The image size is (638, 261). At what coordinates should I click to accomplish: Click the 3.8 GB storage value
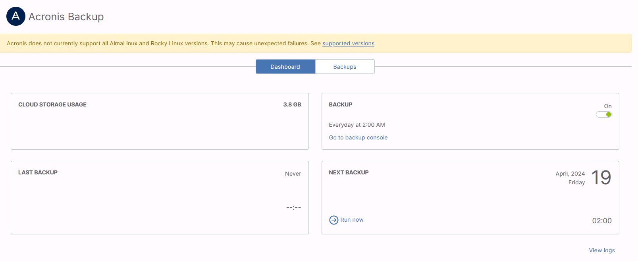tap(292, 104)
